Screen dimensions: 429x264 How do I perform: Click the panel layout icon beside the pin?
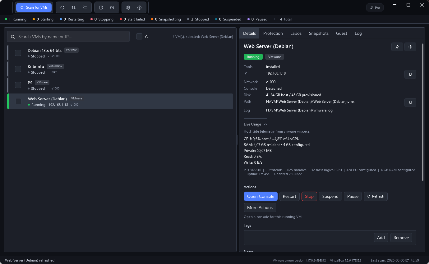(410, 47)
